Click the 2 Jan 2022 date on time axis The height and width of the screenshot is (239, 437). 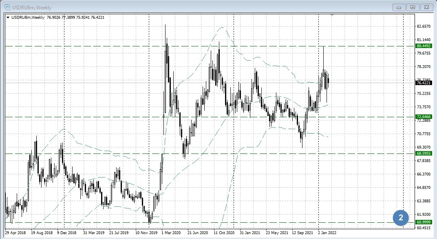[x=328, y=233]
